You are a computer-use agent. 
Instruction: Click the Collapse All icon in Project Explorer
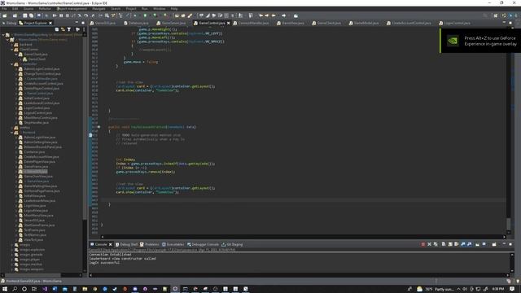(x=57, y=29)
